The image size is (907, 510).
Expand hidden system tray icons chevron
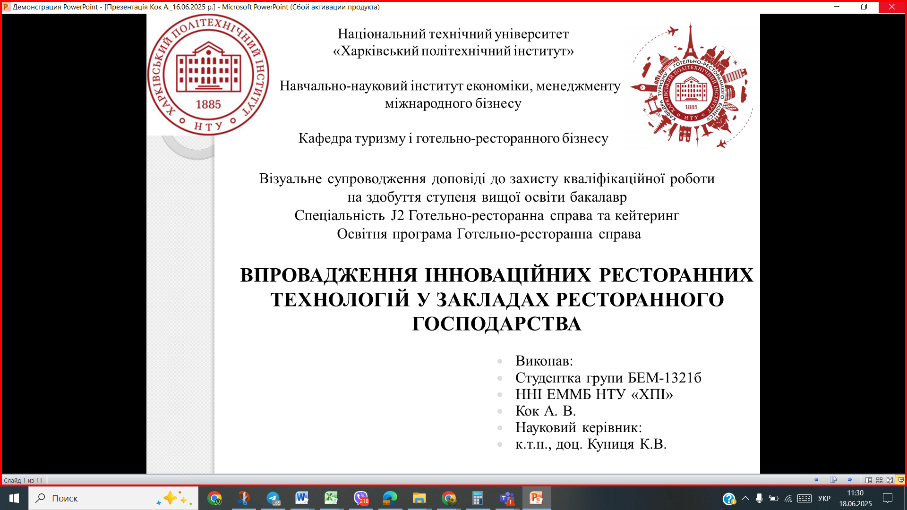coord(745,498)
